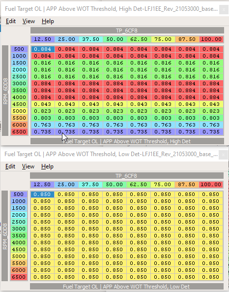Select 0.823 cell at 5000 RPM, 50.00 in High Det
The image size is (229, 292).
(x=115, y=111)
